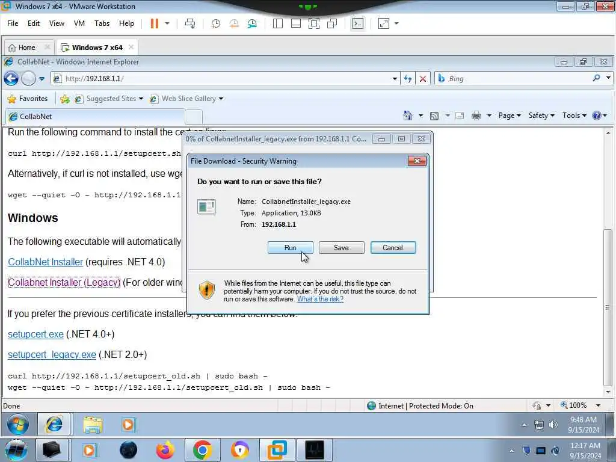The width and height of the screenshot is (616, 462).
Task: Click the Send Ctrl+Alt+Del toolbar icon
Action: (x=190, y=23)
